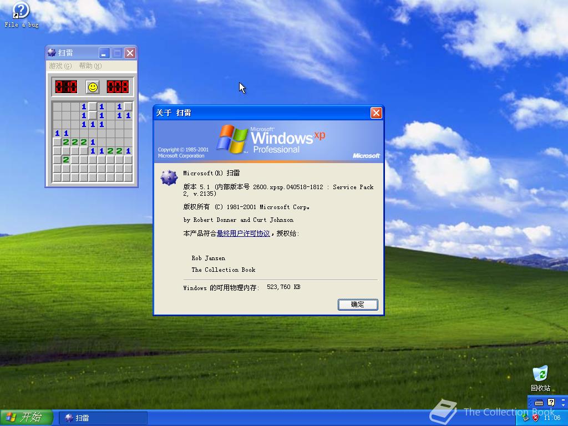Click 'The Collection Book' text in the dialog
Screen dimensions: 568x426
[224, 270]
